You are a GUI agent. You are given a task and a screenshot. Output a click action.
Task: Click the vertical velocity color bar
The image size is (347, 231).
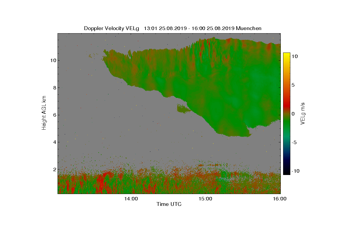287,114
